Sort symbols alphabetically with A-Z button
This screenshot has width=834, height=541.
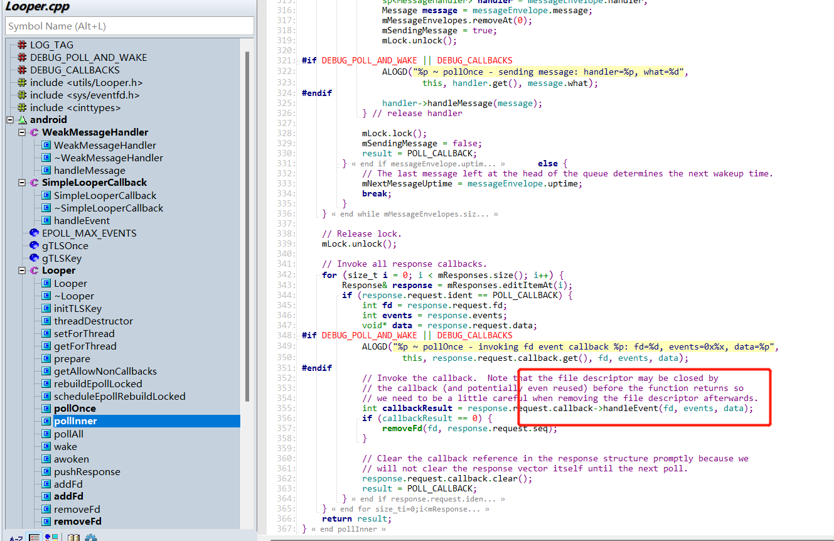click(x=16, y=537)
